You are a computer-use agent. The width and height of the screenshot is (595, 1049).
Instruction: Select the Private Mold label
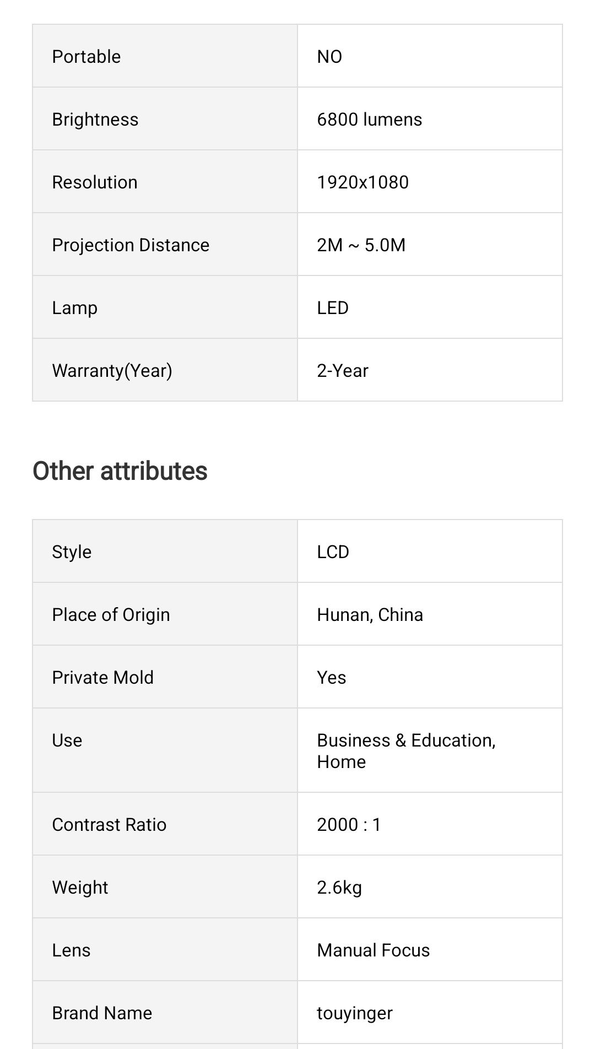pos(102,677)
